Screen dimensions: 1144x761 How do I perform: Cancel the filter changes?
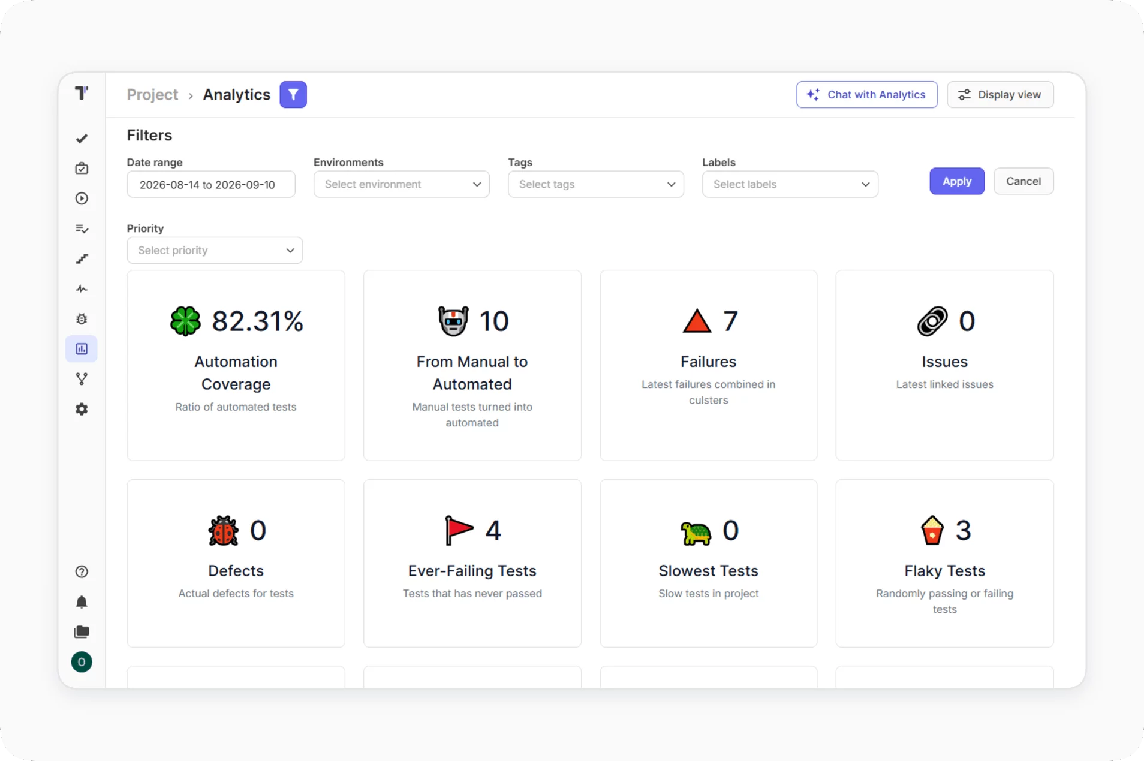(x=1023, y=181)
